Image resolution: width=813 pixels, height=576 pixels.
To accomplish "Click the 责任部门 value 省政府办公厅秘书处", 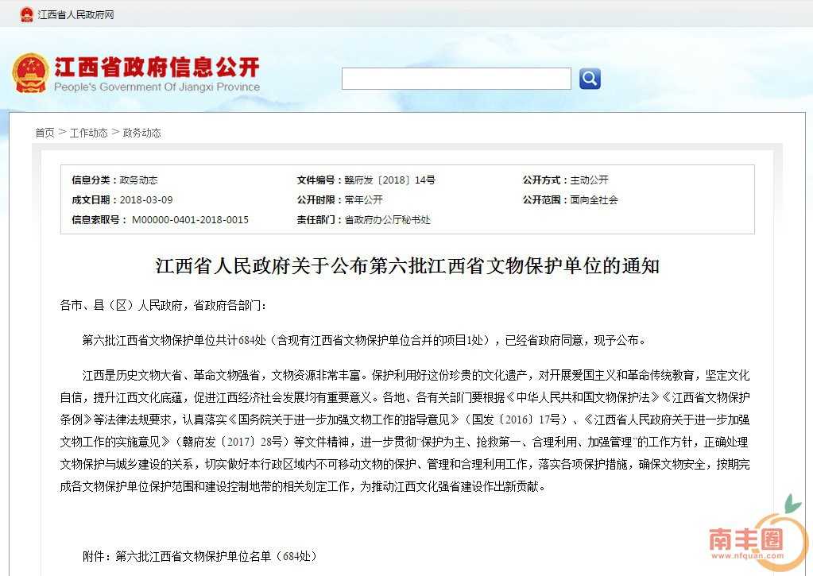I will tap(387, 220).
